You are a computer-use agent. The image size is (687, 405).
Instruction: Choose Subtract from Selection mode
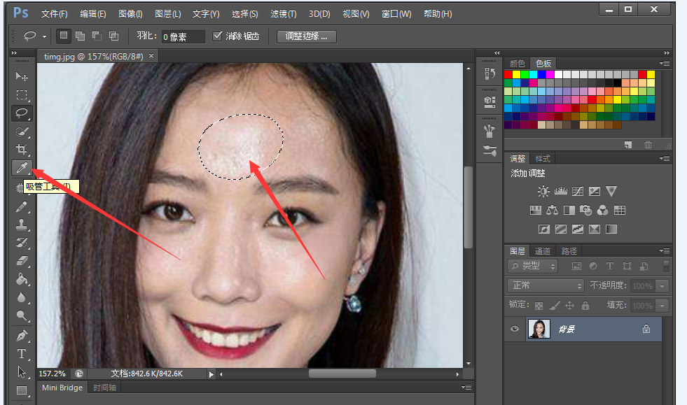[97, 36]
